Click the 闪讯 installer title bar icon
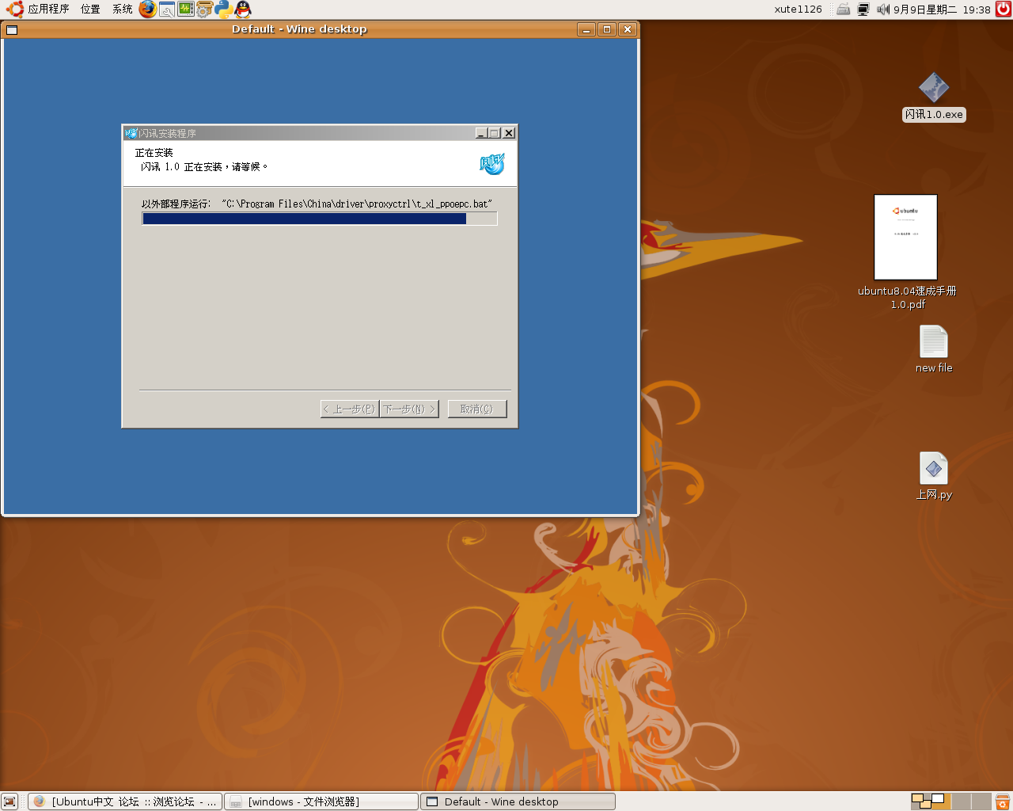 point(131,133)
